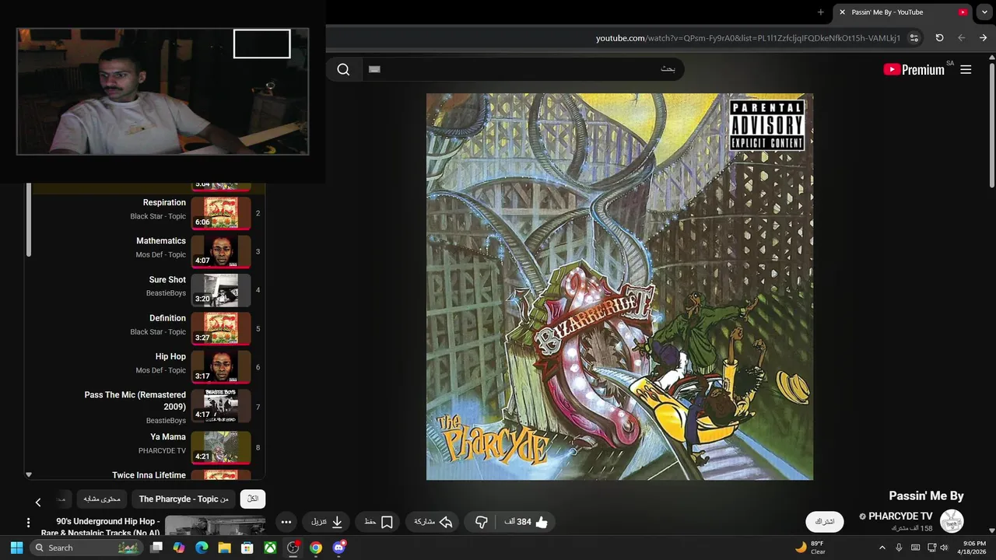996x560 pixels.
Task: Download the video with download button
Action: click(x=327, y=522)
